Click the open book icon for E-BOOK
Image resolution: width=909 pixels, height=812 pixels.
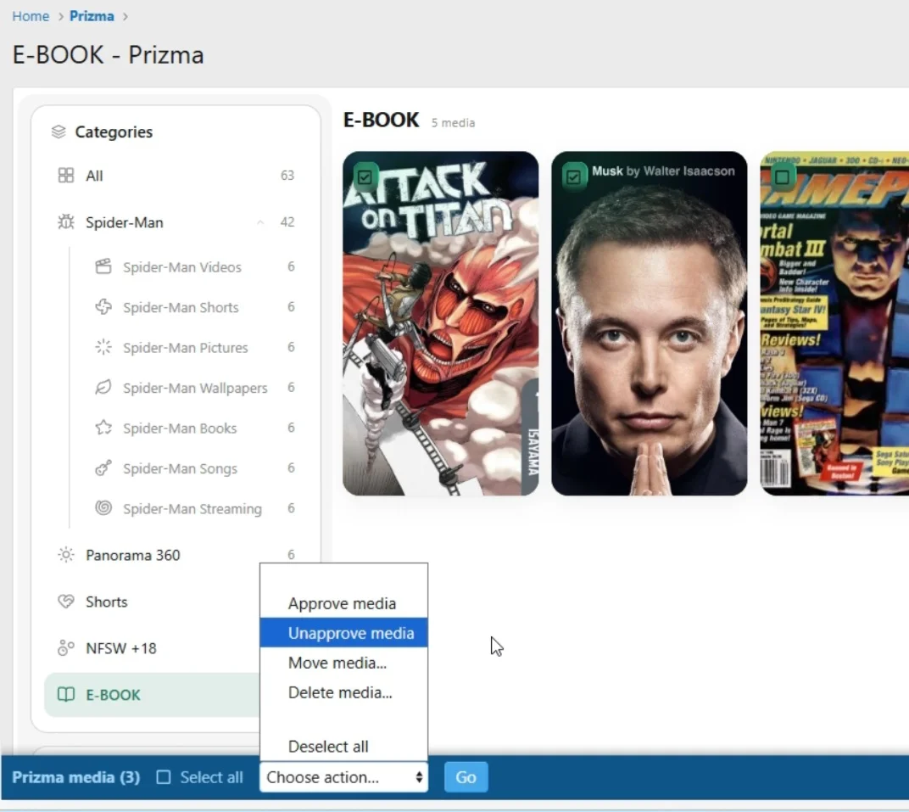[x=66, y=694]
